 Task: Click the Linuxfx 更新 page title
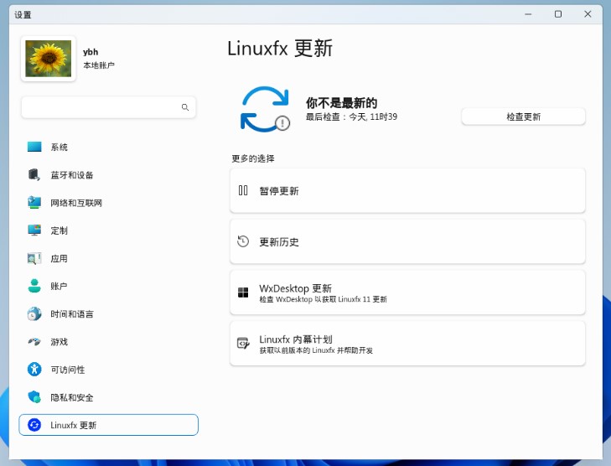(x=280, y=49)
